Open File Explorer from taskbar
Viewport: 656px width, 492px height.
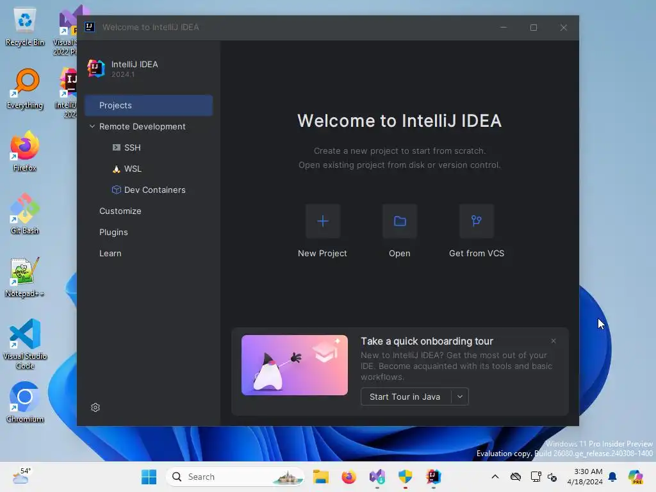click(321, 477)
